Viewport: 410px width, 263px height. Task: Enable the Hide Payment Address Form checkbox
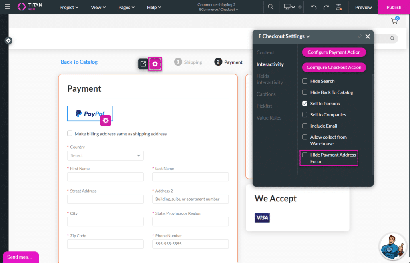click(305, 155)
